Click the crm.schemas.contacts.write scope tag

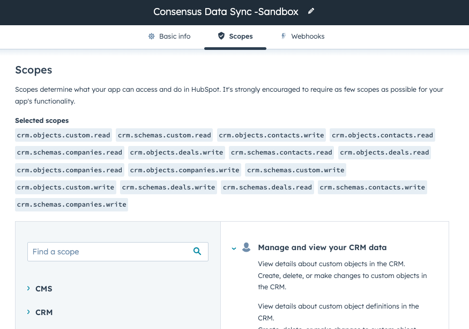(x=373, y=187)
